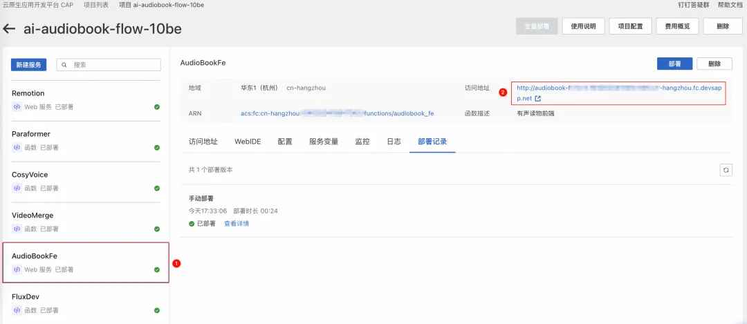Click the search magnifier icon
This screenshot has width=747, height=324.
[x=64, y=65]
